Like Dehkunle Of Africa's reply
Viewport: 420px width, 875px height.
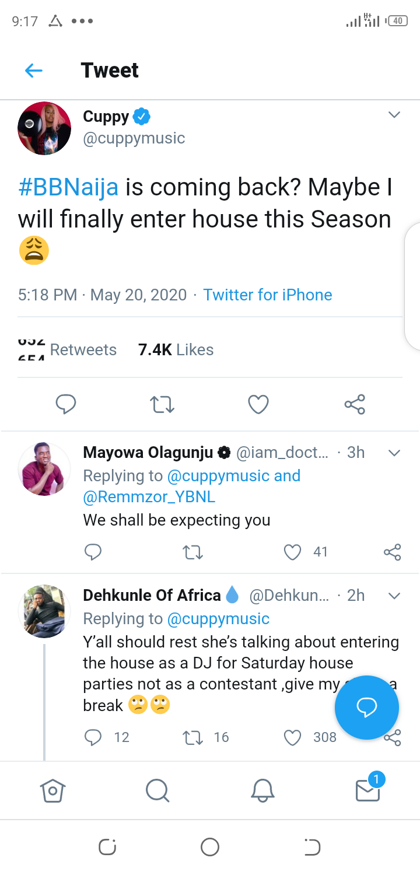pyautogui.click(x=292, y=738)
